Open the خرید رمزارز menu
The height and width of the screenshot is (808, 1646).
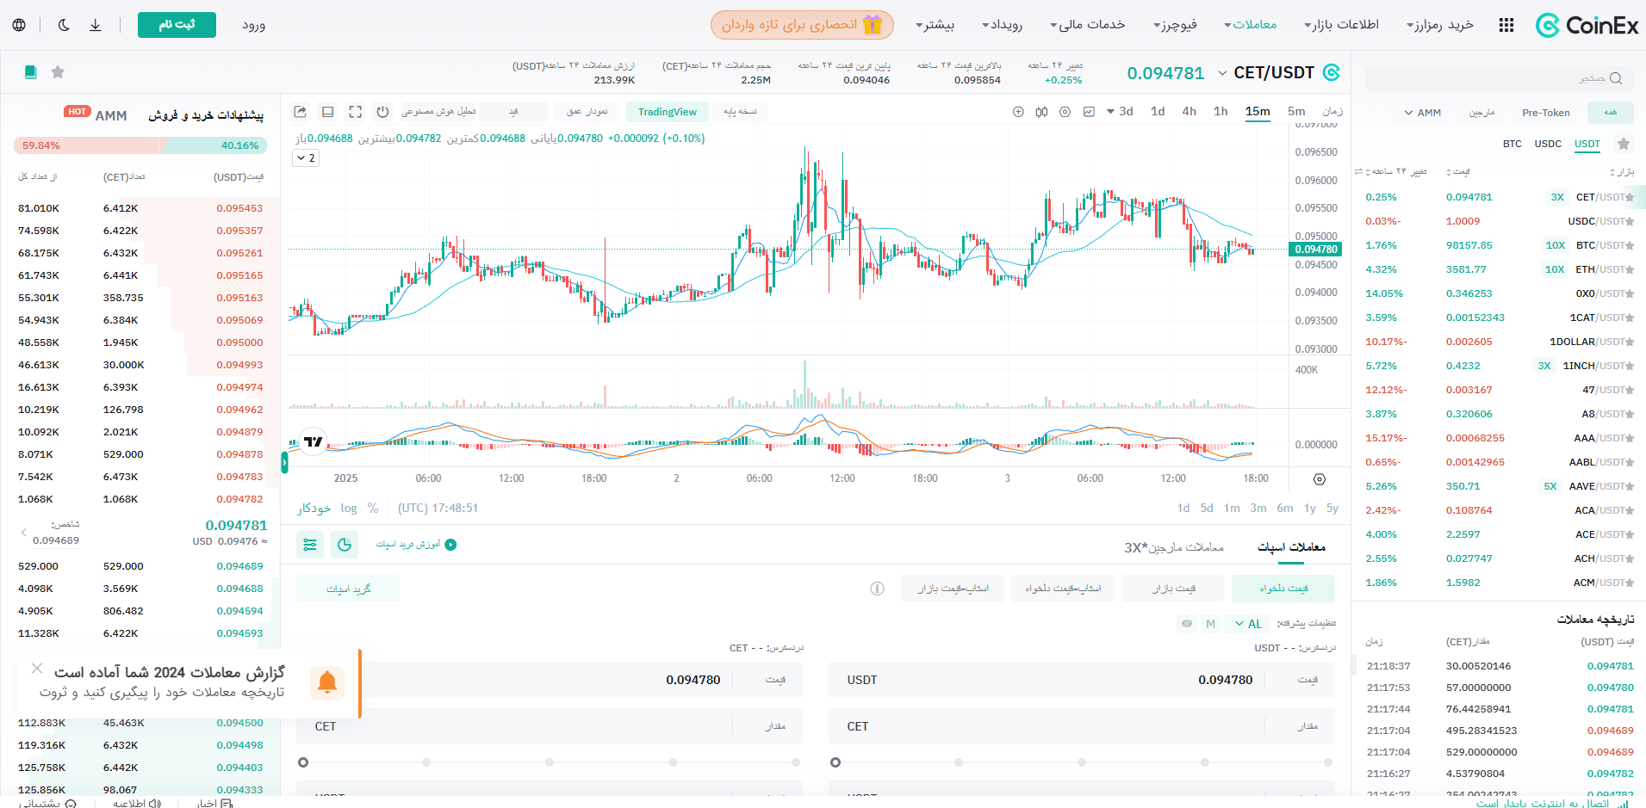coord(1440,25)
